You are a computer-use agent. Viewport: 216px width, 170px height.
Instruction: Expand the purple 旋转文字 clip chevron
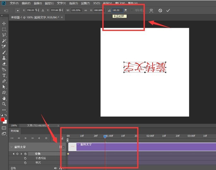point(78,144)
